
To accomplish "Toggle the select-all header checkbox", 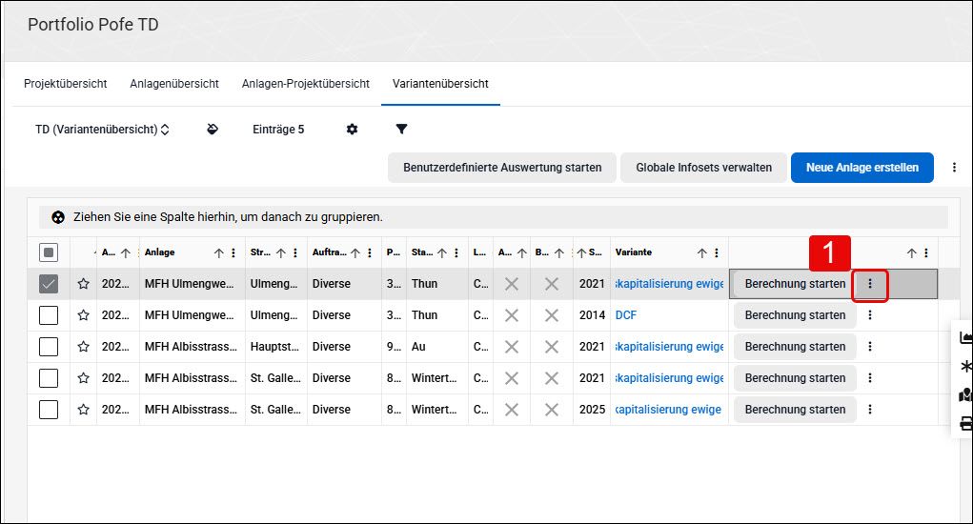I will [49, 252].
